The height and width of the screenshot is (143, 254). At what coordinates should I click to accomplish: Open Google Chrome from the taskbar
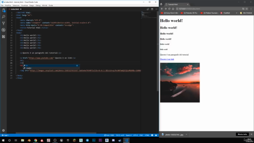[x=35, y=140]
